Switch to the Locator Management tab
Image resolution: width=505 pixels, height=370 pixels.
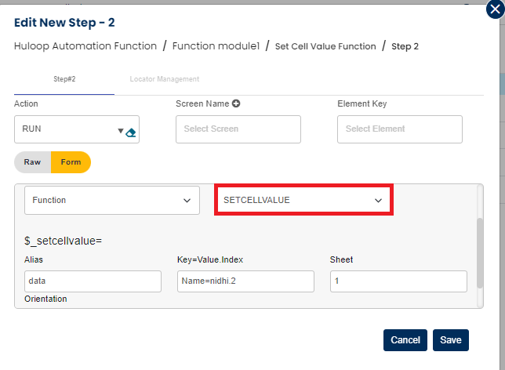point(165,79)
